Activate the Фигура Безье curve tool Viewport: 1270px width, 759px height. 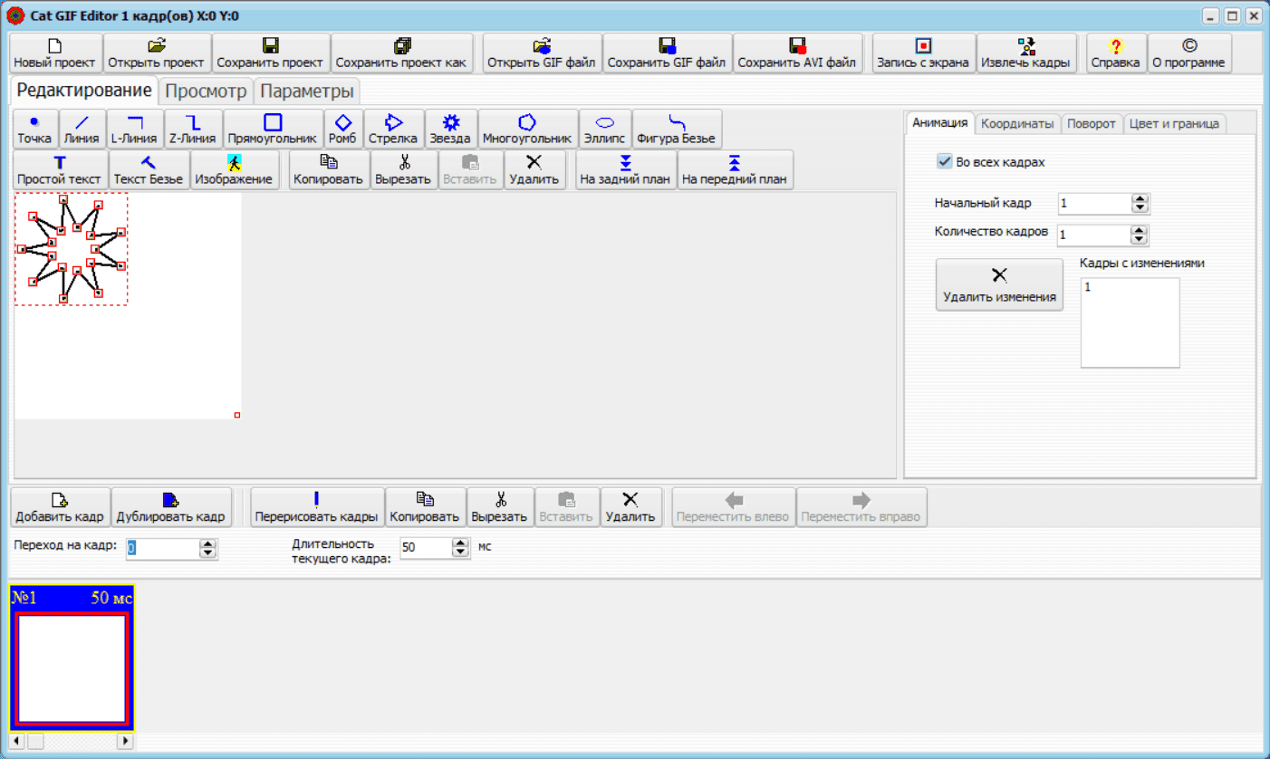[x=677, y=130]
